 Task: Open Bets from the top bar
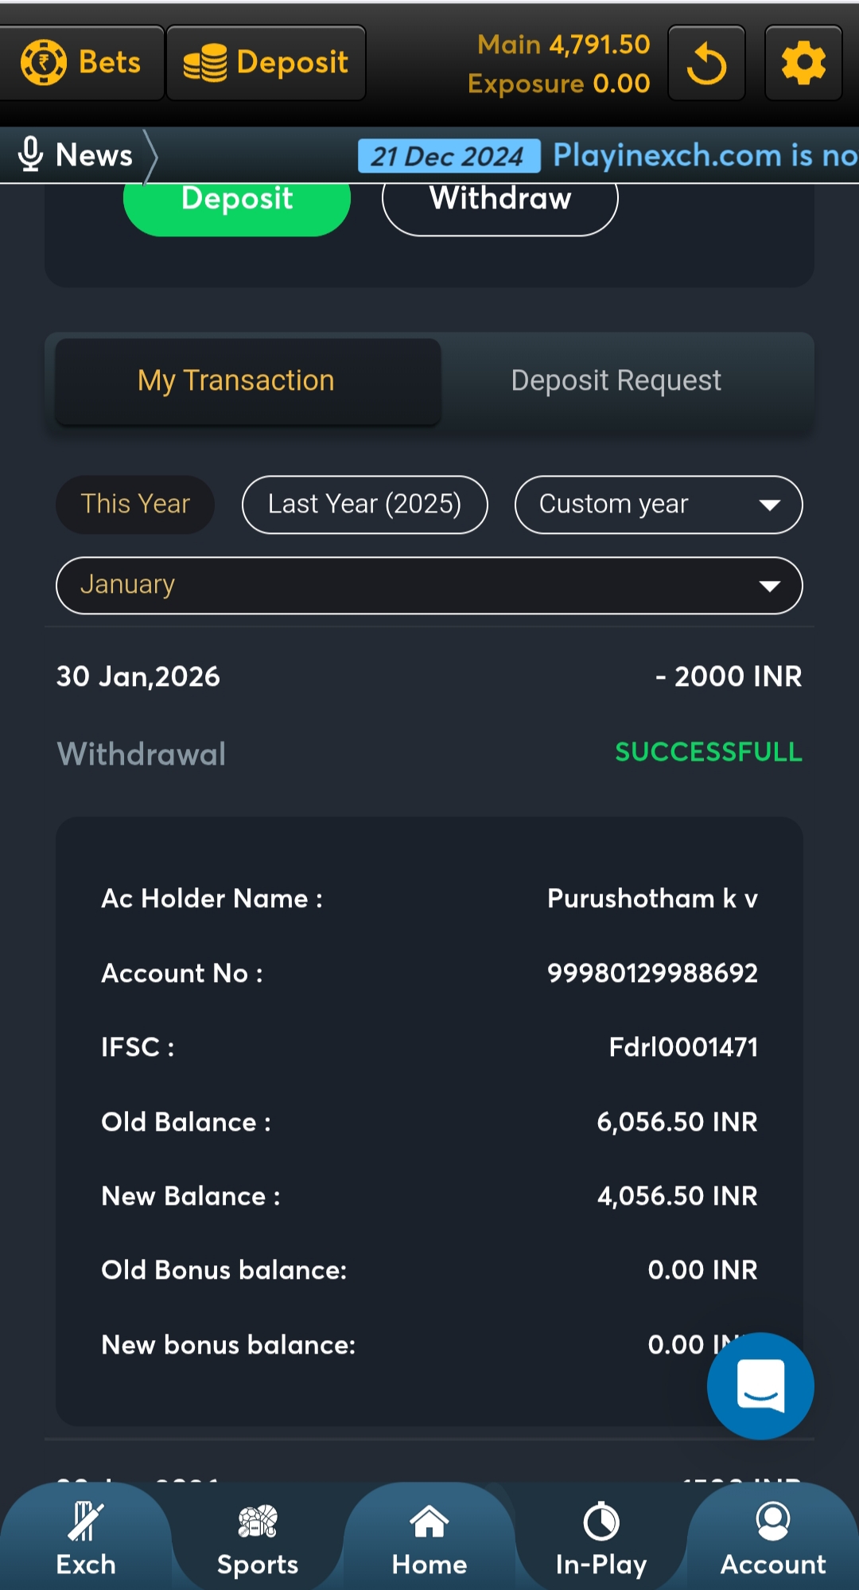[x=81, y=63]
